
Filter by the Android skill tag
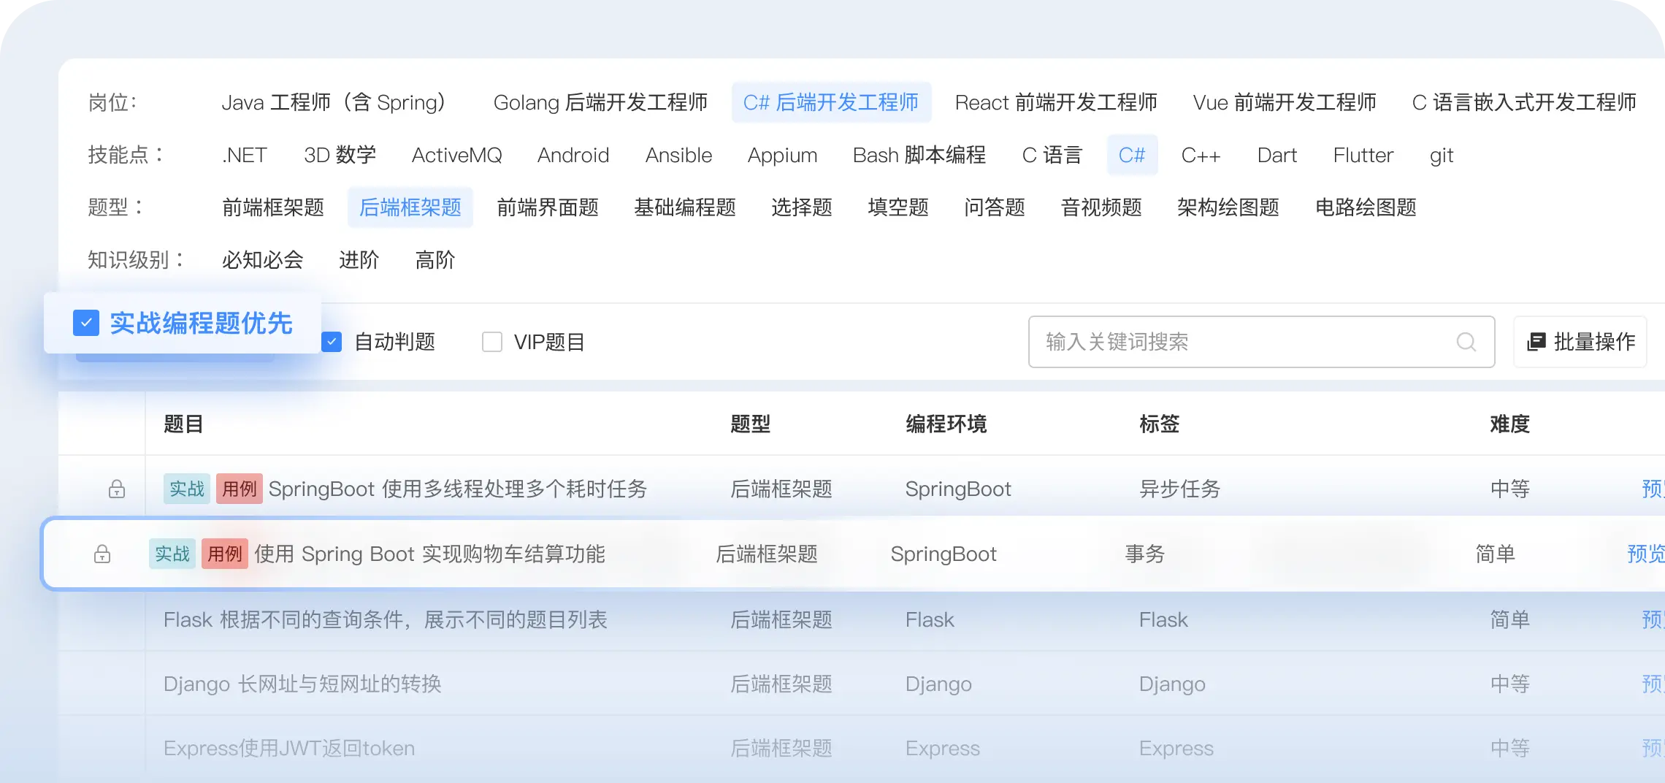pyautogui.click(x=573, y=155)
